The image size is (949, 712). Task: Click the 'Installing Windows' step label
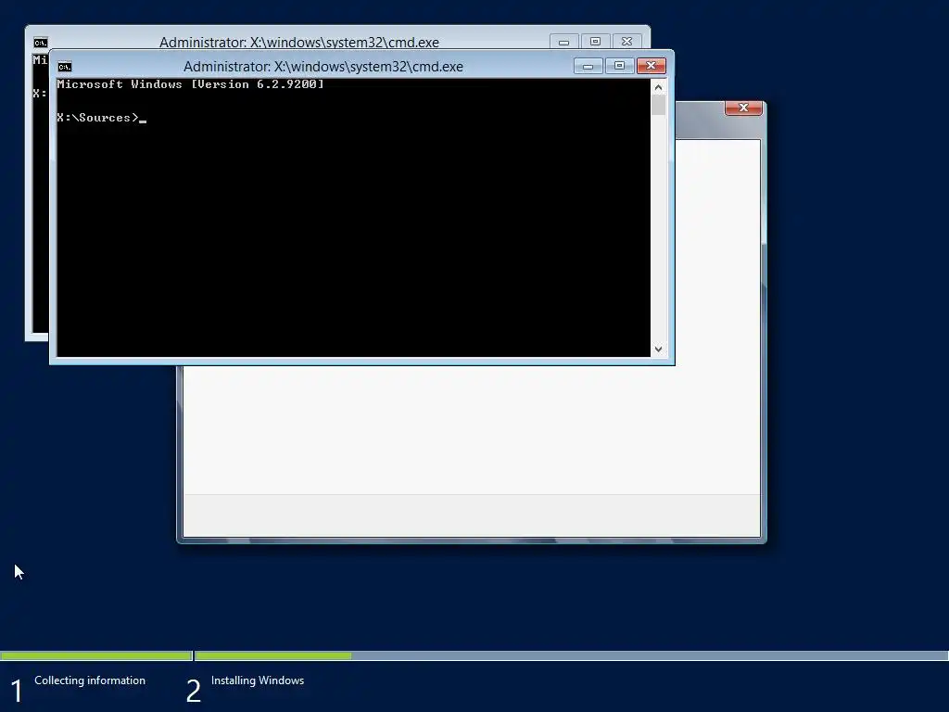(258, 680)
